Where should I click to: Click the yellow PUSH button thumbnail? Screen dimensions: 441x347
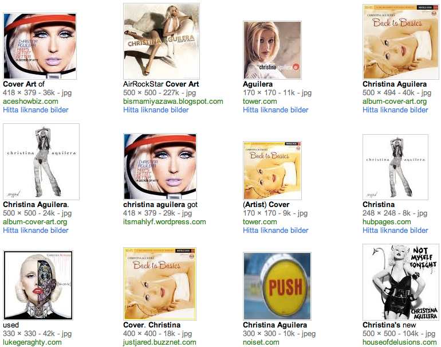pos(277,286)
